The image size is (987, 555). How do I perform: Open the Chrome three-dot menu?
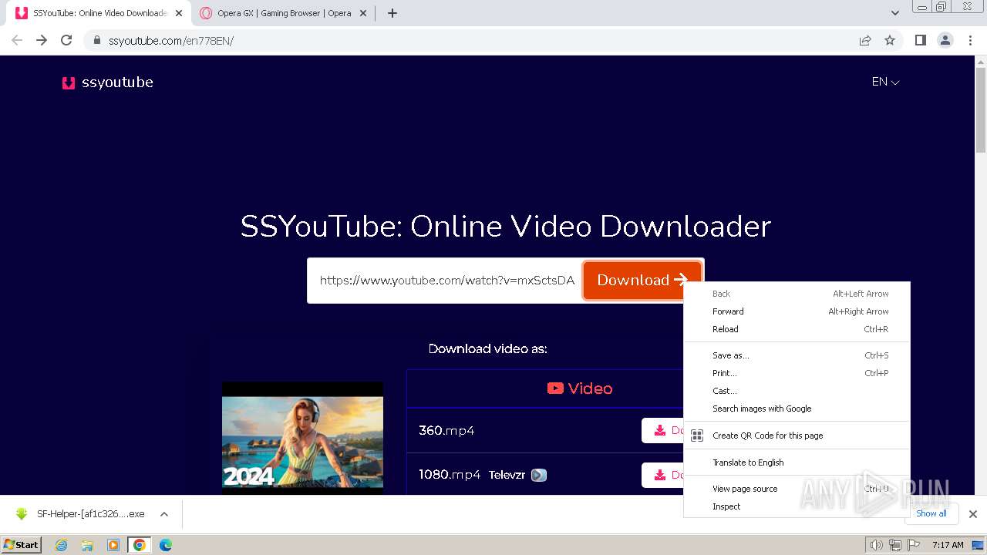970,40
